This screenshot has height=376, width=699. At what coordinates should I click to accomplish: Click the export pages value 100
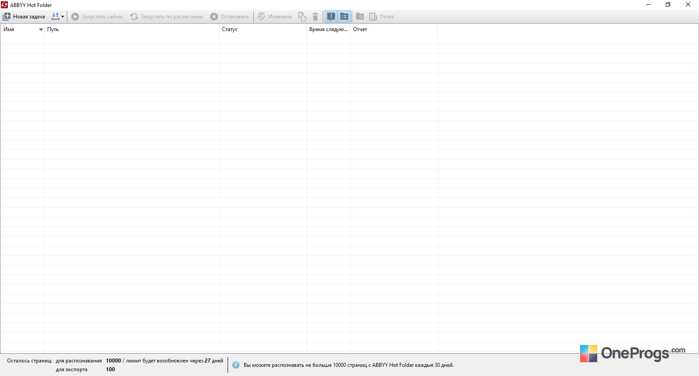click(x=111, y=369)
